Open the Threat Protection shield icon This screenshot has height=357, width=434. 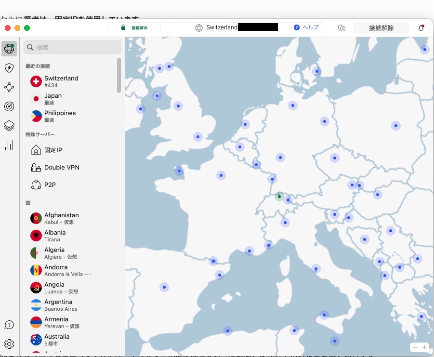tap(9, 68)
